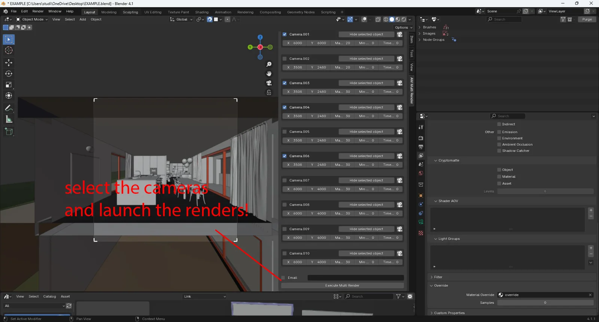
Task: Collapse the Shader AOV panel
Action: click(x=436, y=201)
